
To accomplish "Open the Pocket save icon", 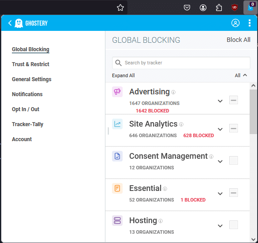I will 187,7.
